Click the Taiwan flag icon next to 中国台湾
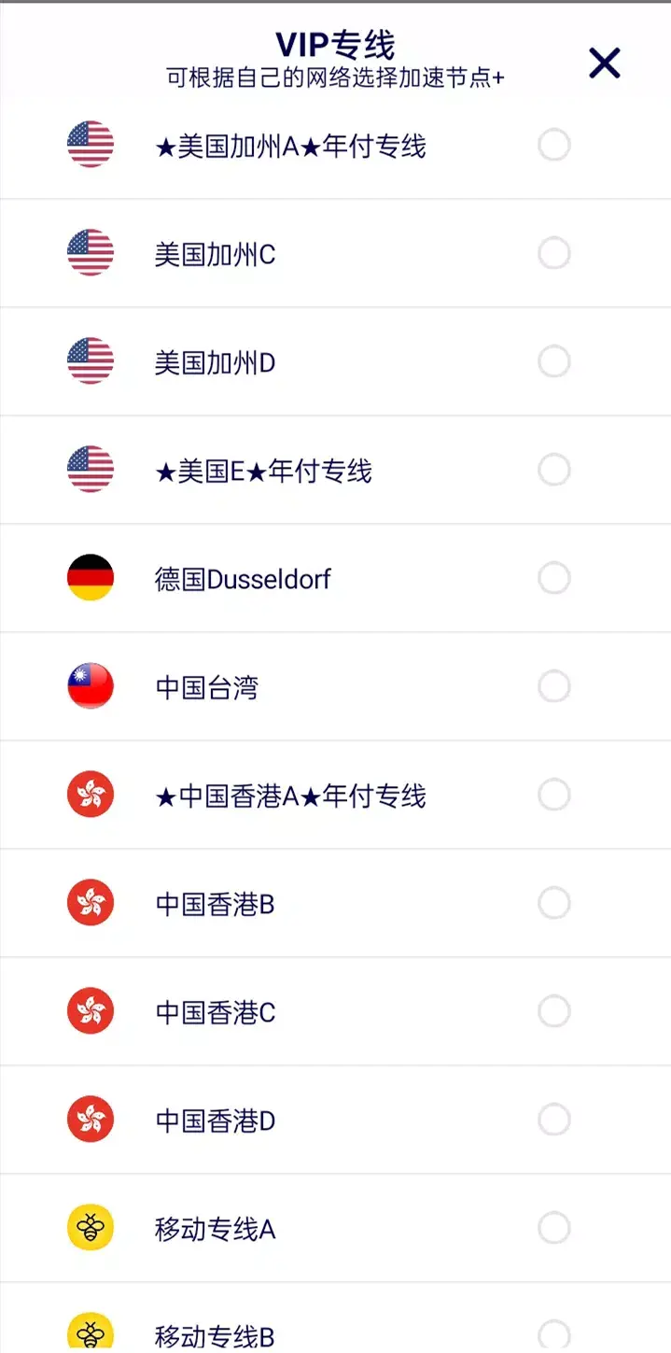The height and width of the screenshot is (1353, 671). coord(90,685)
